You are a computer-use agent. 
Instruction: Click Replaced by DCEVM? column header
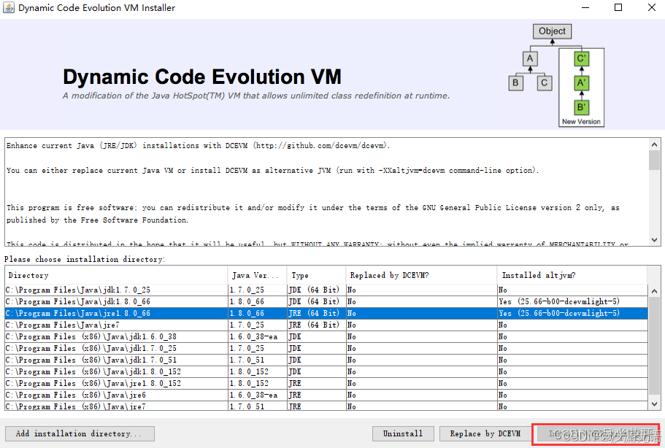(x=421, y=275)
